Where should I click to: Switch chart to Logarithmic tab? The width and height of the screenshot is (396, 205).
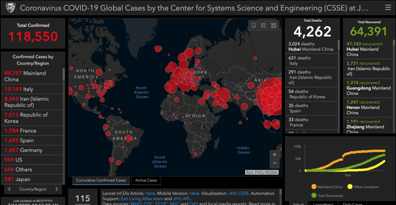tap(323, 203)
